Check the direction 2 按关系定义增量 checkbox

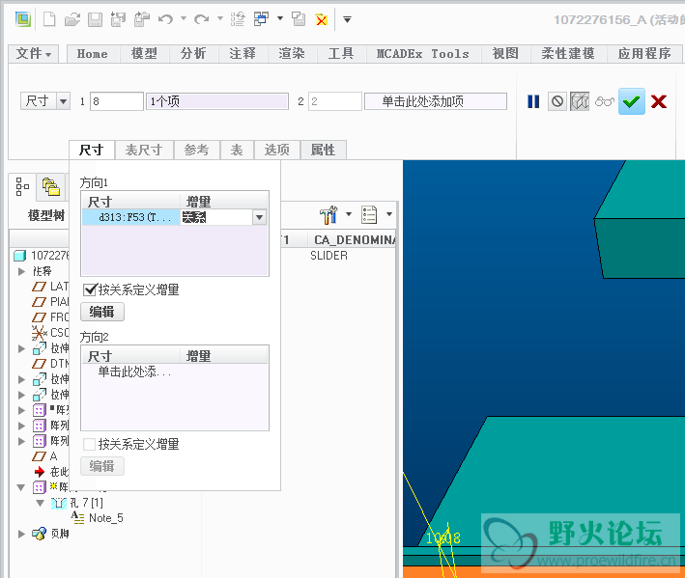click(90, 444)
